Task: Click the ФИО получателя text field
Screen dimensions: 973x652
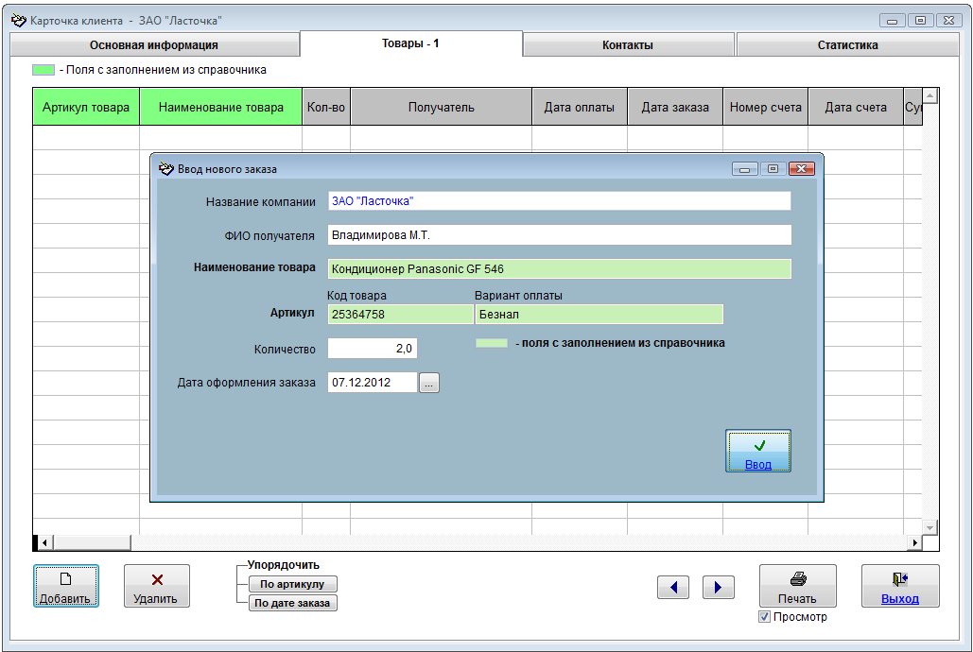Action: point(558,235)
